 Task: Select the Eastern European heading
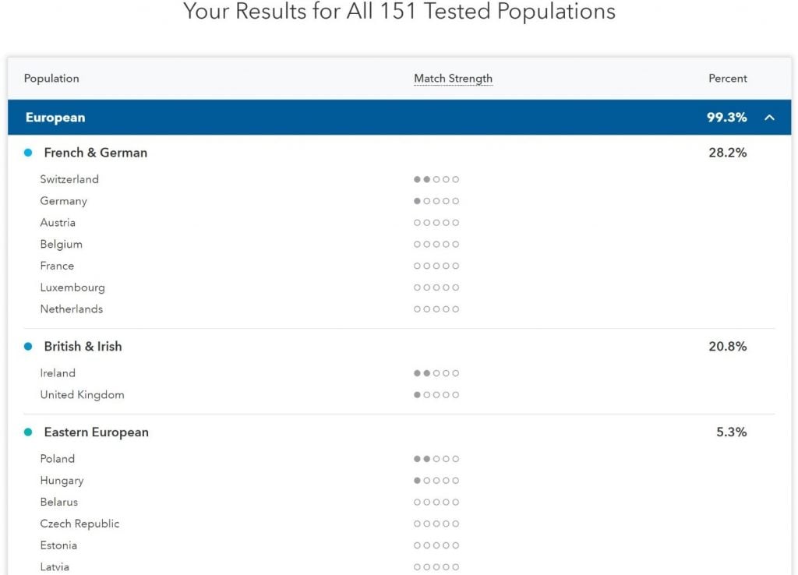pyautogui.click(x=96, y=432)
